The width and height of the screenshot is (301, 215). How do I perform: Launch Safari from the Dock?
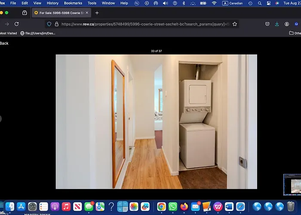(240, 207)
